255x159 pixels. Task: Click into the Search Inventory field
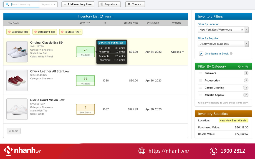coord(24,4)
